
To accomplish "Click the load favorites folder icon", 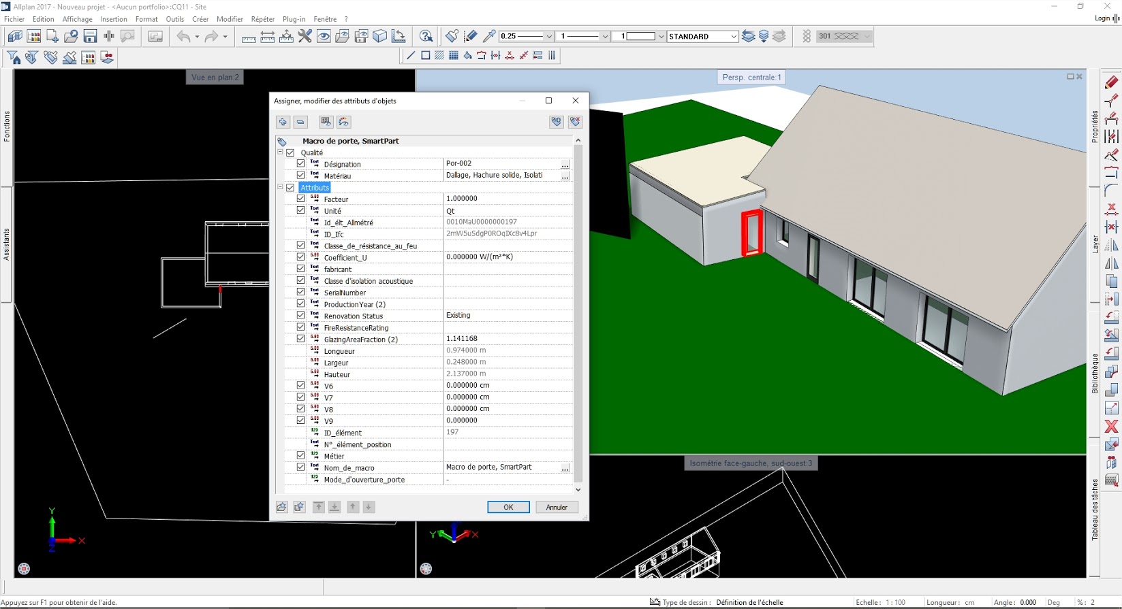I will tap(281, 507).
